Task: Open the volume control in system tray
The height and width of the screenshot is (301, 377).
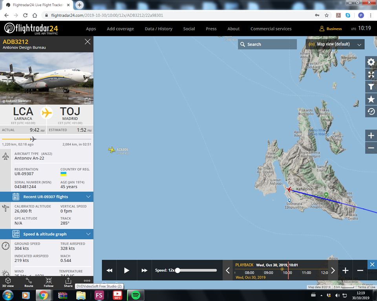Action: point(337,295)
